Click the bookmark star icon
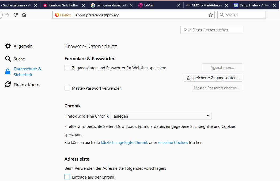 pos(211,15)
